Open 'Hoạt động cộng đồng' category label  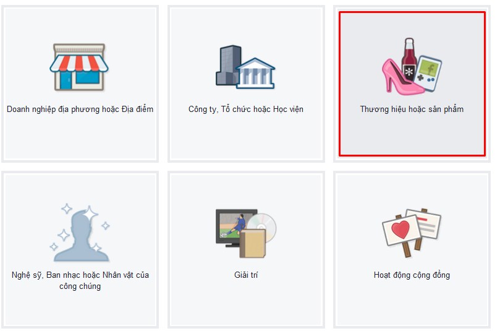pos(412,275)
